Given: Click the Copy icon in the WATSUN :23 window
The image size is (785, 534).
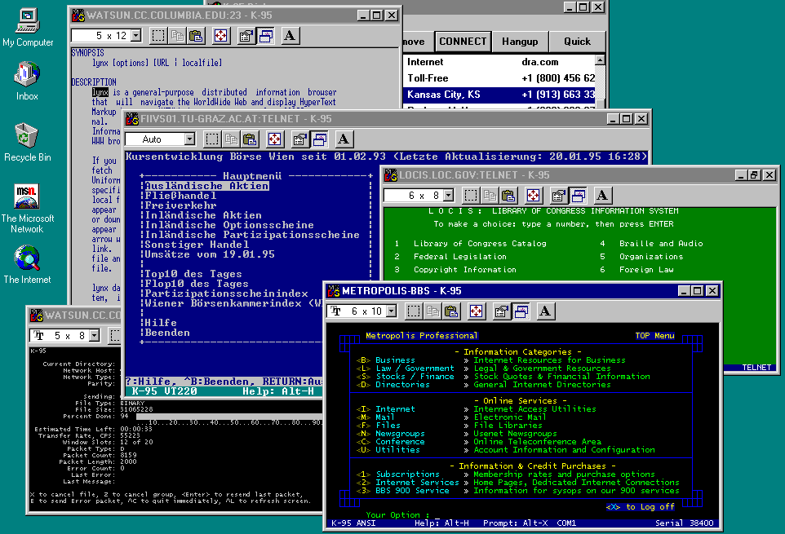Looking at the screenshot, I should 177,36.
